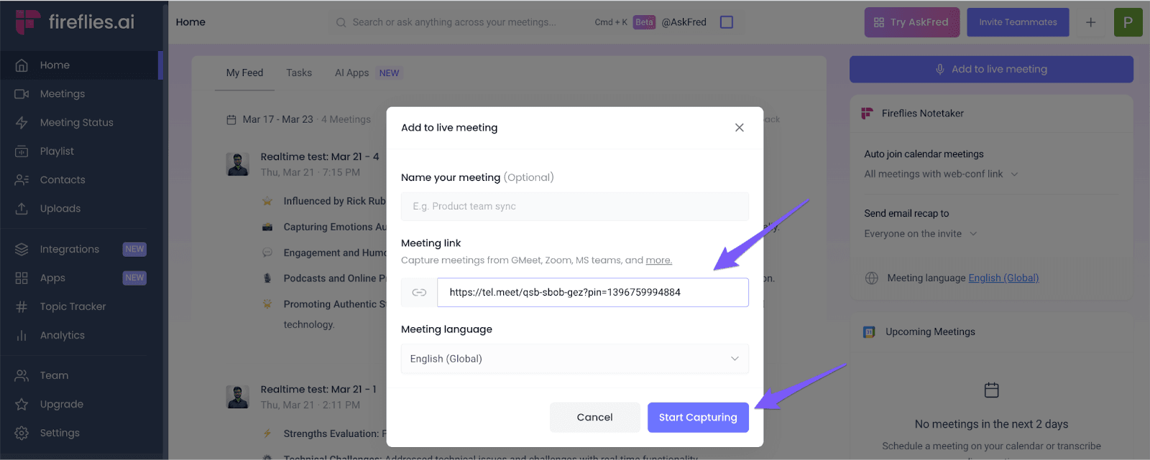Expand Everyone on the invite dropdown

tap(921, 234)
